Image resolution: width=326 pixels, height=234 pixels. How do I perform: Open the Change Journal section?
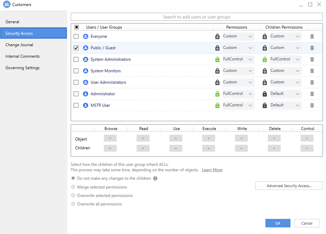pyautogui.click(x=19, y=45)
